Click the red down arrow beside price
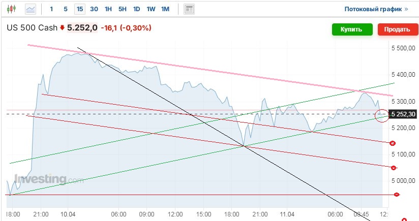 point(63,28)
